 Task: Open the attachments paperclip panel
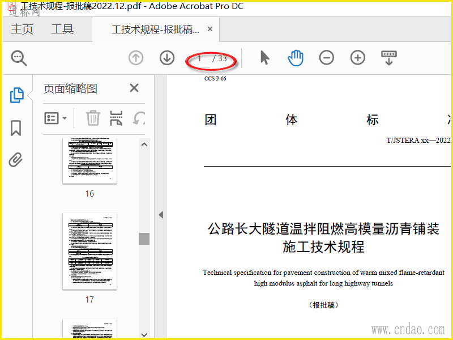coord(16,160)
